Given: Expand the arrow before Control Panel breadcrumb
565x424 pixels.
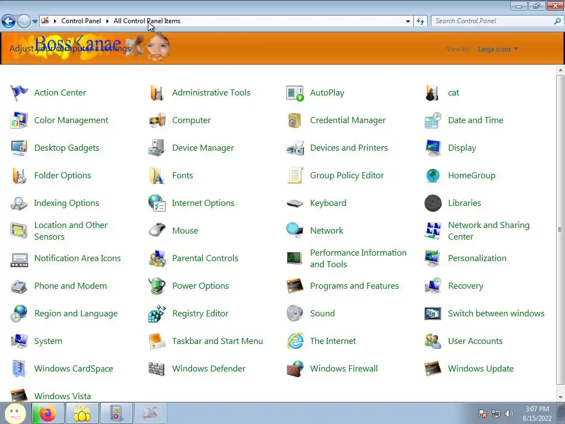Looking at the screenshot, I should (55, 22).
